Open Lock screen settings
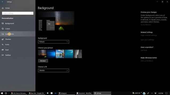 point(18,34)
